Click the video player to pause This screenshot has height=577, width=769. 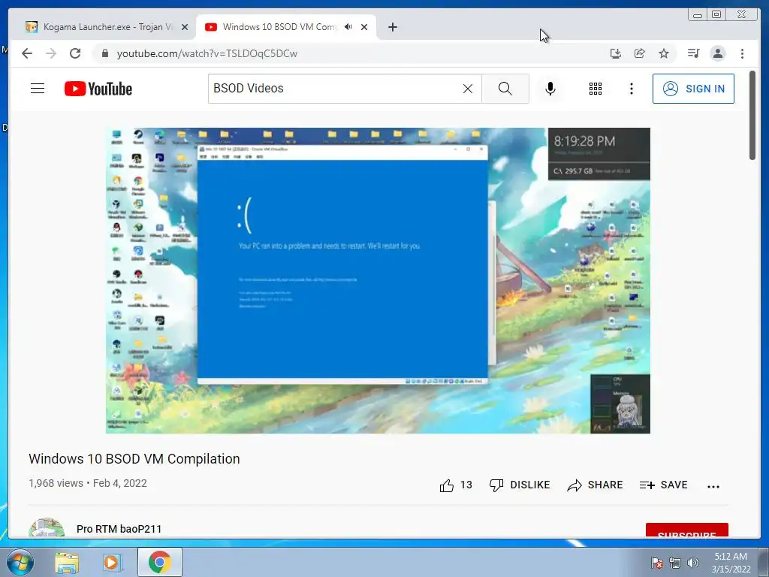(x=378, y=281)
